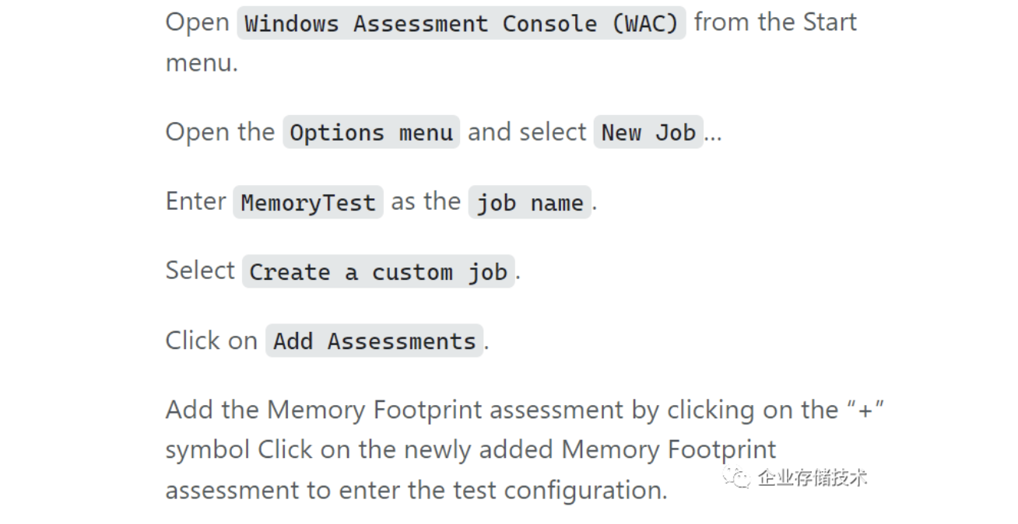Click the WeChat logo watermark icon
The image size is (1018, 524).
736,477
